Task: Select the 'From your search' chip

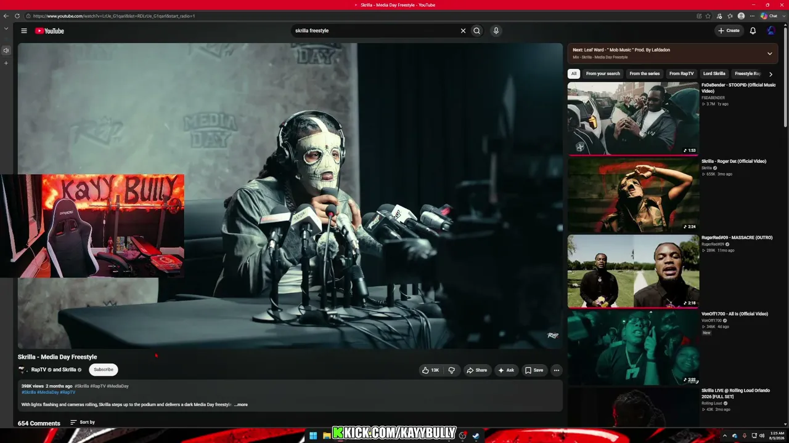Action: click(603, 74)
